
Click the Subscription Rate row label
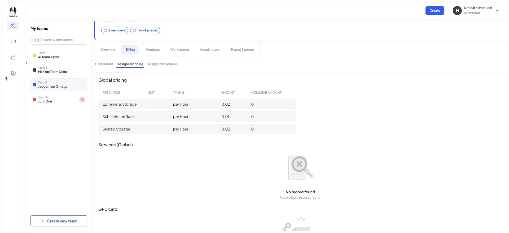[118, 117]
